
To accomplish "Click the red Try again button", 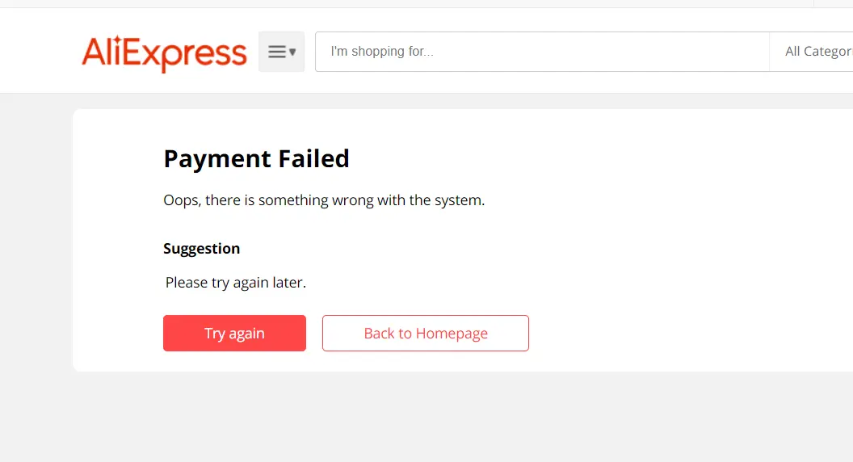I will (234, 333).
